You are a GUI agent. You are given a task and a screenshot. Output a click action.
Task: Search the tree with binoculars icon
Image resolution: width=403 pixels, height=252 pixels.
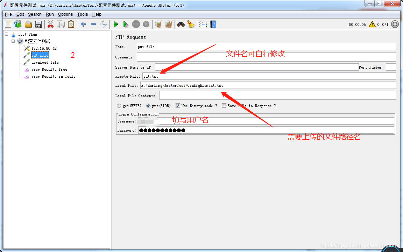(181, 24)
